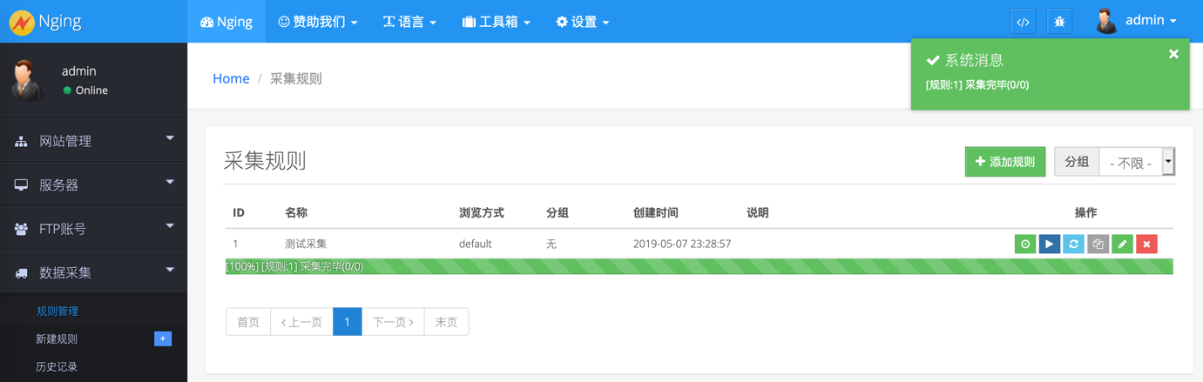Image resolution: width=1203 pixels, height=382 pixels.
Task: Click the 2019-05-07 23:28:57 creation time
Action: pos(682,244)
